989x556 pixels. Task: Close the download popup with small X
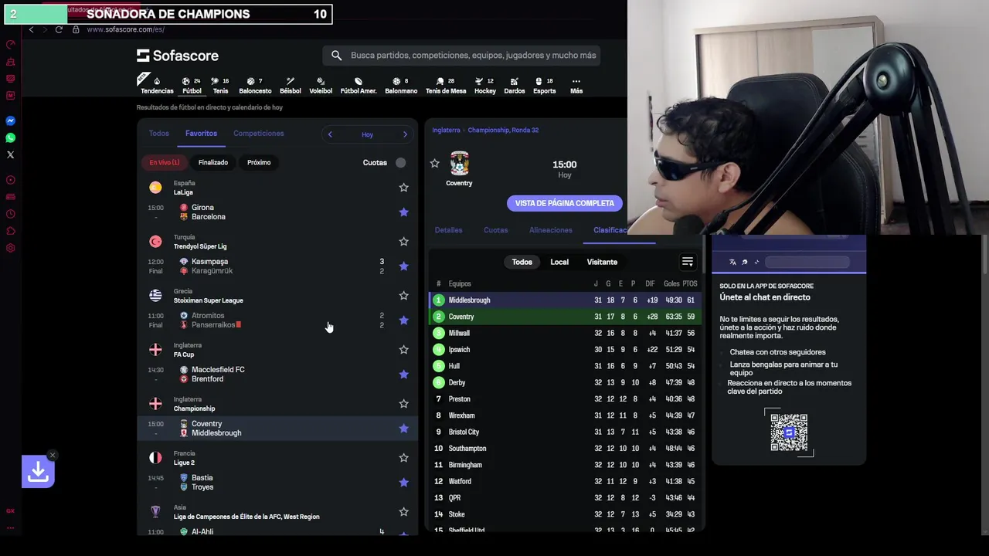pyautogui.click(x=52, y=455)
